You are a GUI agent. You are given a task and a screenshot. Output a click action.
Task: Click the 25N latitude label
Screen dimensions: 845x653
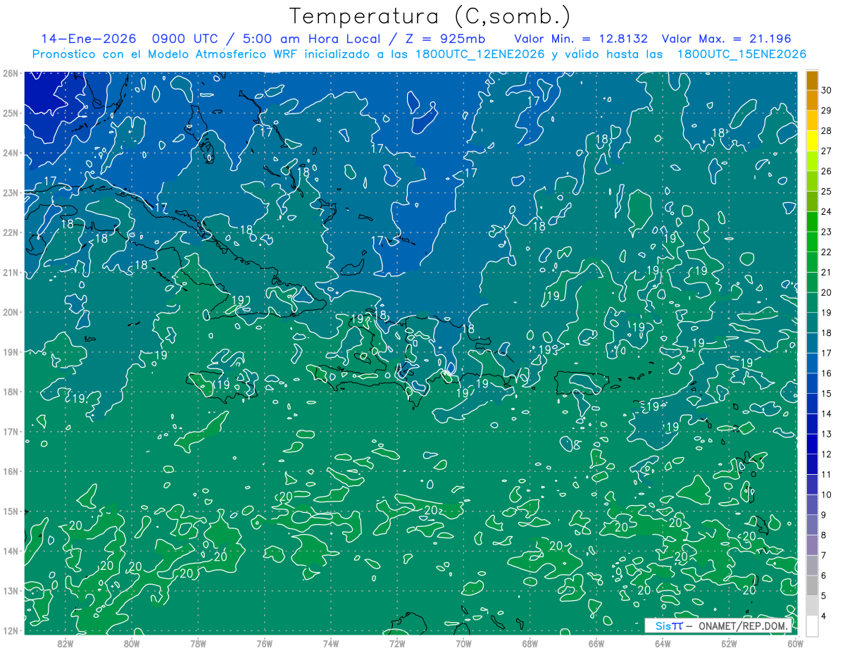coord(10,113)
